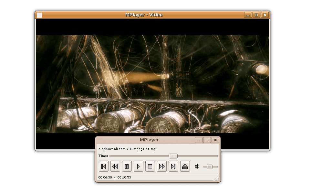This screenshot has height=194, width=312.
Task: Minimize the MPlayer control window
Action: [198, 140]
